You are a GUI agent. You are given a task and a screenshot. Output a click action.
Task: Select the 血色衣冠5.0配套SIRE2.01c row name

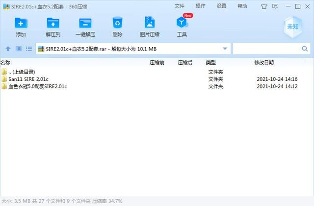(x=38, y=86)
